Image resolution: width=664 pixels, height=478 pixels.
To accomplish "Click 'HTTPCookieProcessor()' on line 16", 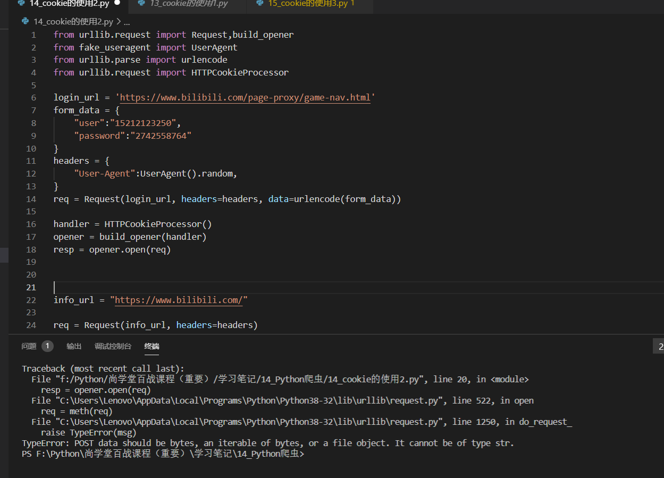I will tap(158, 224).
